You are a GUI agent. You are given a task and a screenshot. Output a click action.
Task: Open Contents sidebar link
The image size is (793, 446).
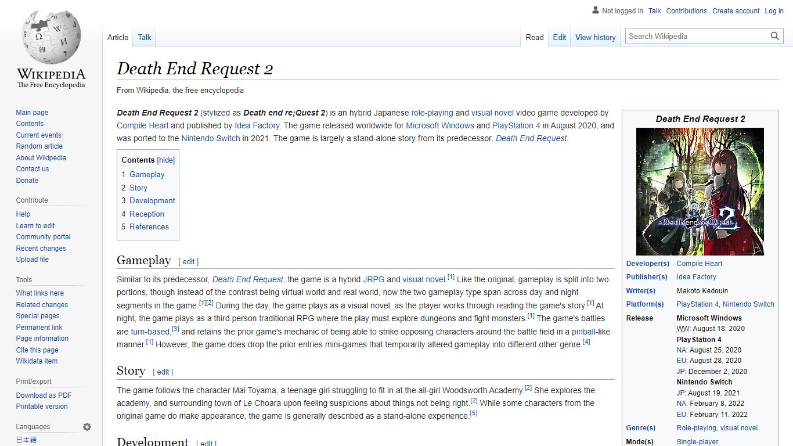(x=30, y=124)
